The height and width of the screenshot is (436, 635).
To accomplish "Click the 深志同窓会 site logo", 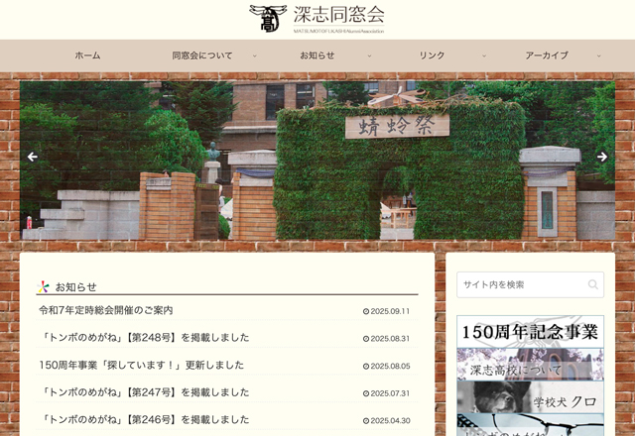I will (x=317, y=19).
